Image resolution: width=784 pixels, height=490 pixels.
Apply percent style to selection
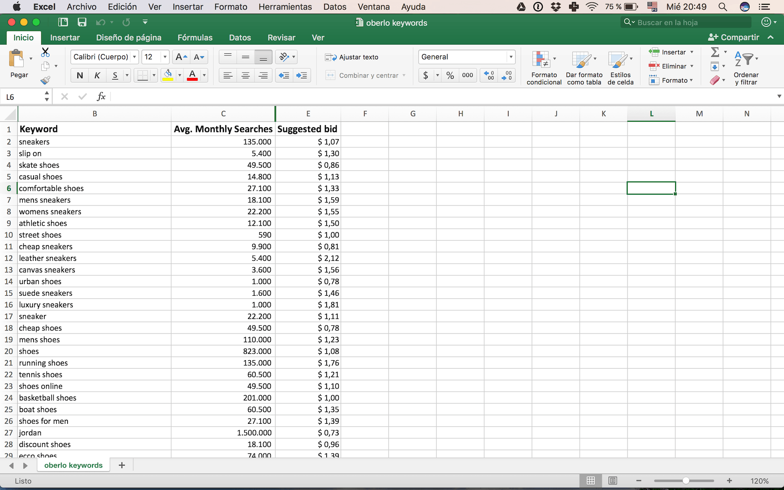(x=450, y=75)
